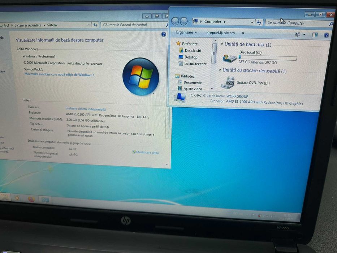Click "Sistem de operare pe 64 de biți" text
The image size is (337, 253).
coord(88,126)
